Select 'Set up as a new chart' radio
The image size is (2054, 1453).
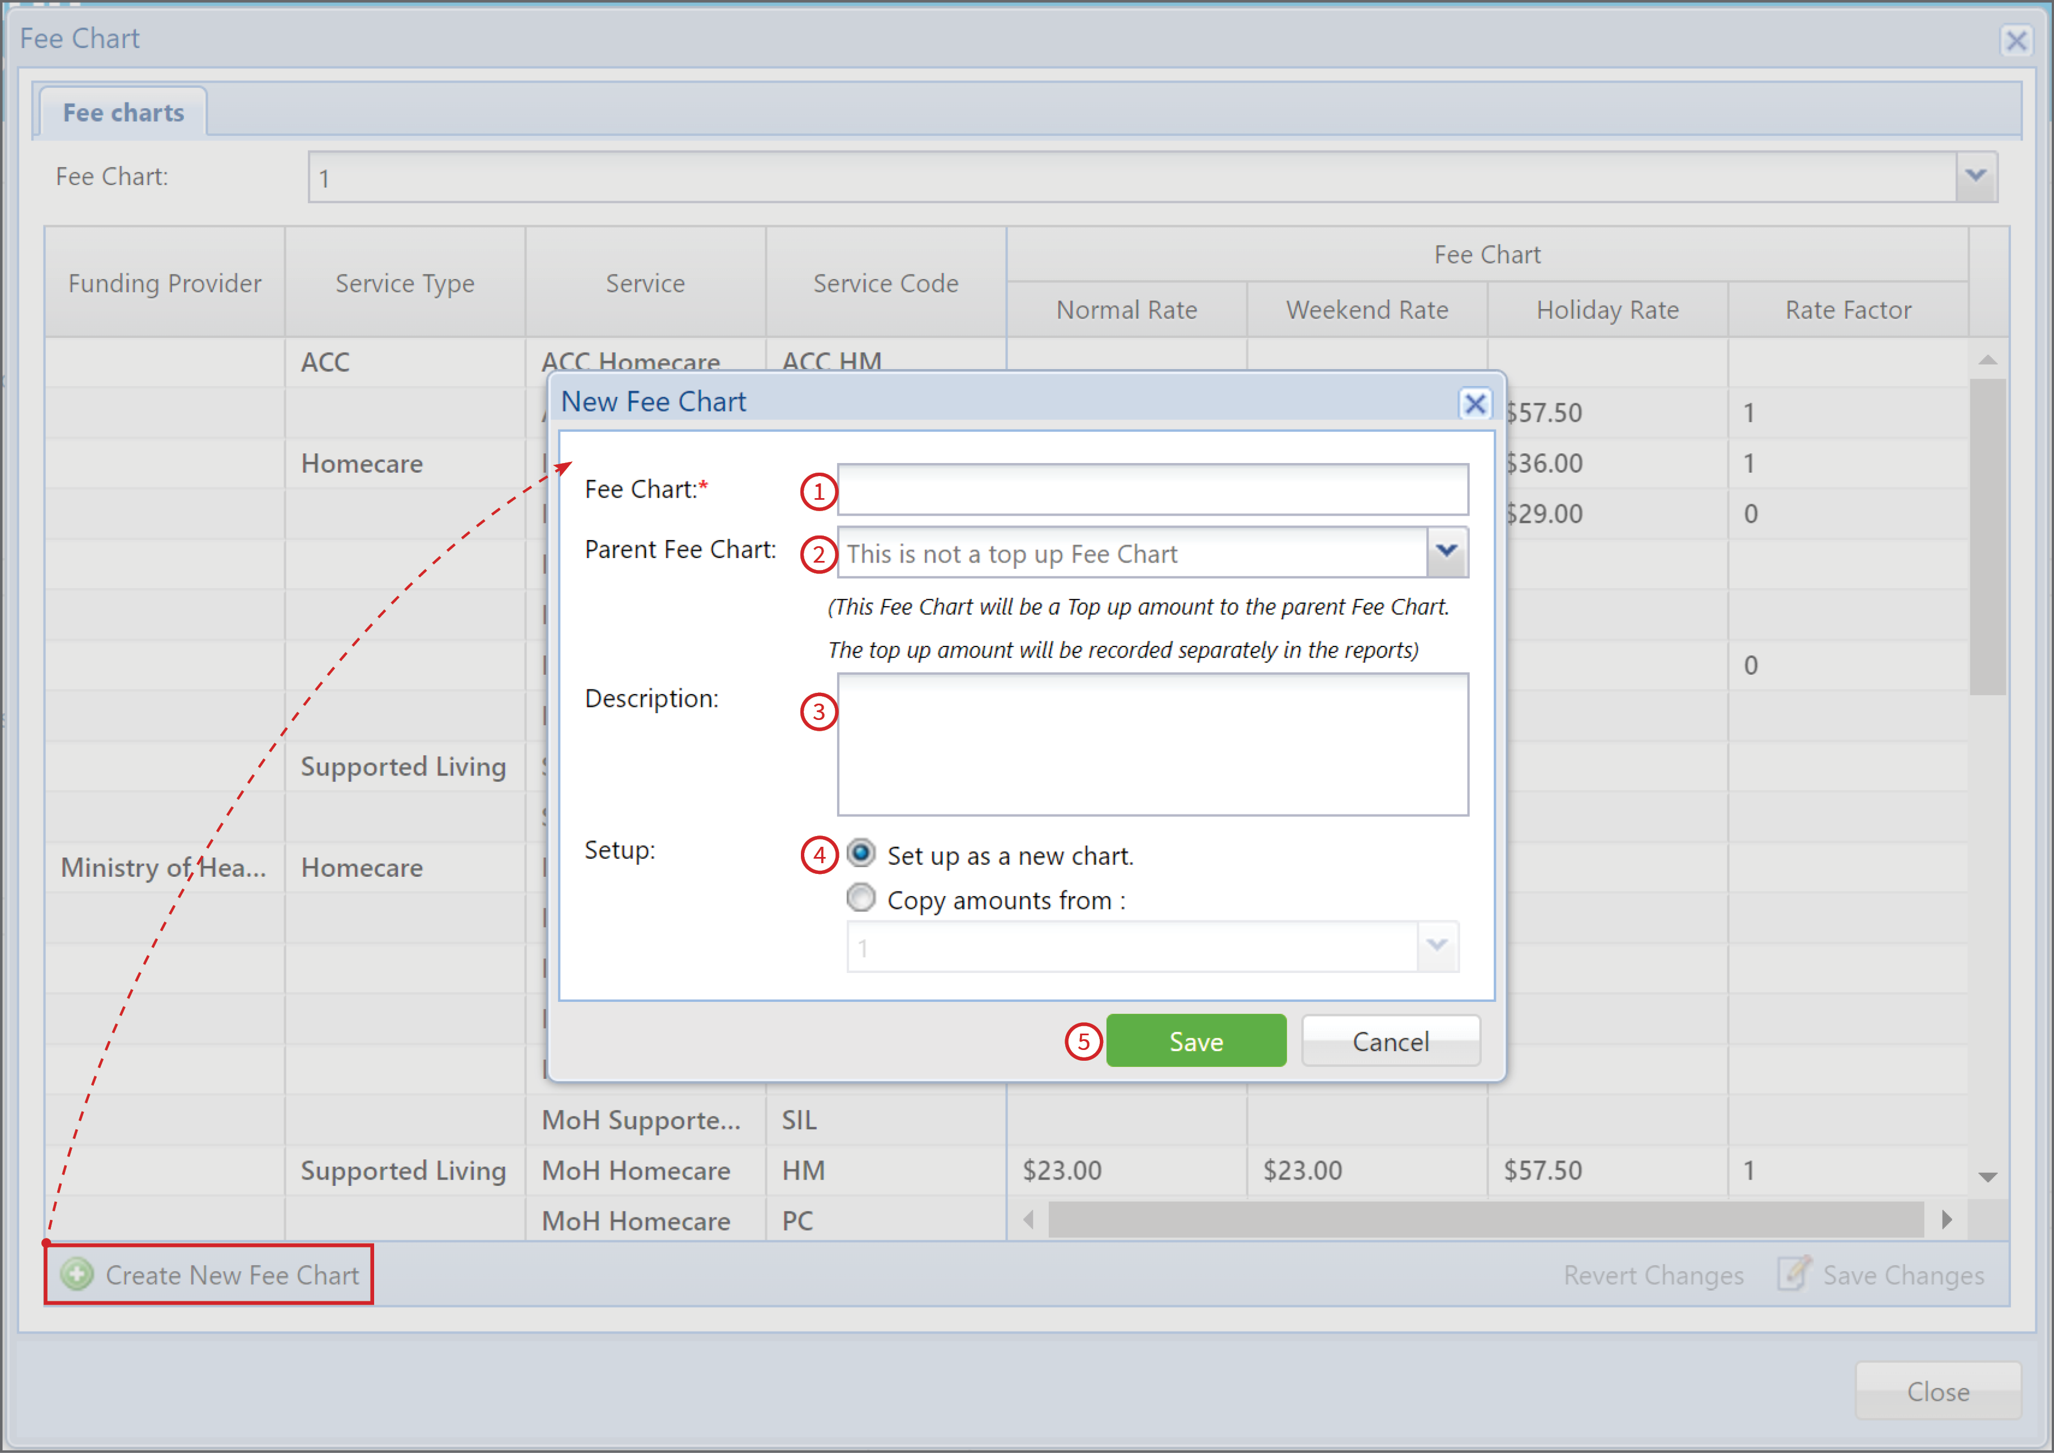point(861,854)
